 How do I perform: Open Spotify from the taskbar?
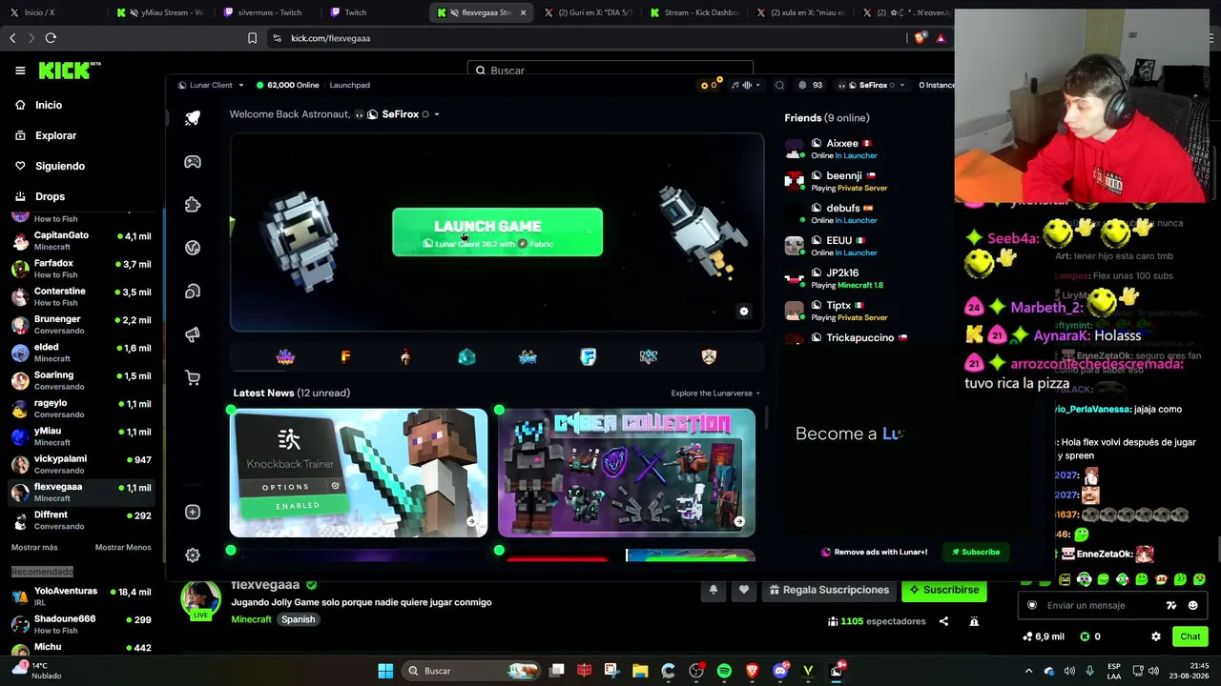(x=724, y=671)
